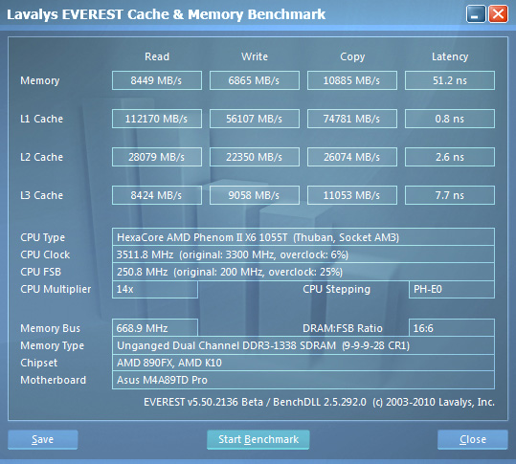Screen dimensions: 516x464
Task: Click the Memory Latency 51.2 ns field
Action: click(450, 80)
